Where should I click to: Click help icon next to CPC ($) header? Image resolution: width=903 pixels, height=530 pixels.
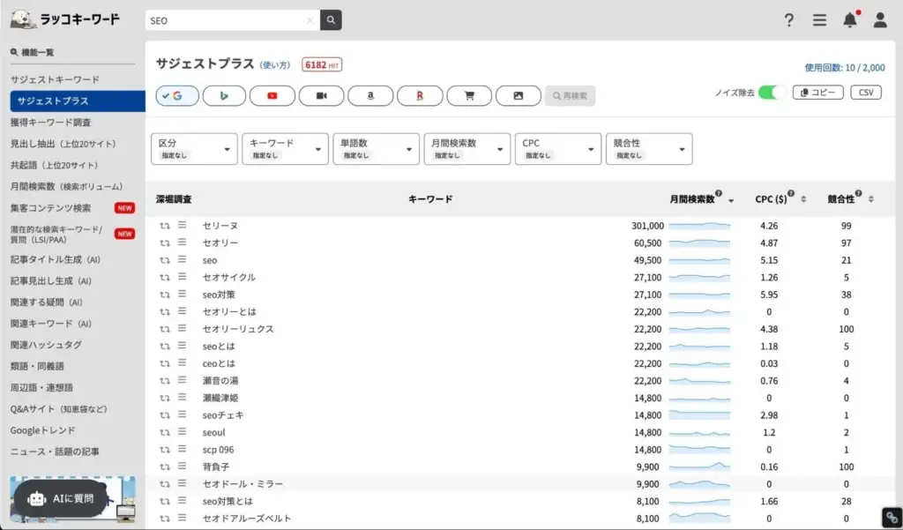791,193
